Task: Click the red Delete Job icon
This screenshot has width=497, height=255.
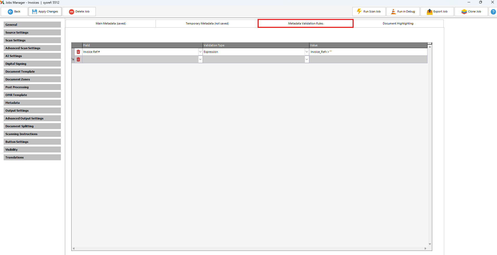Action: coord(72,12)
